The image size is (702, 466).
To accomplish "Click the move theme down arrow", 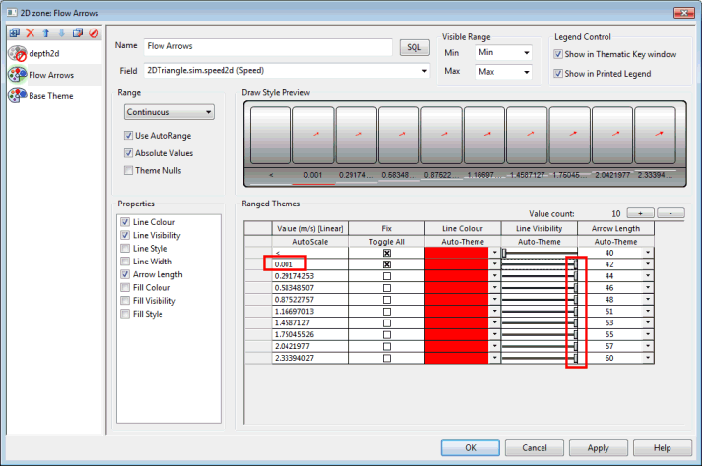I will [x=62, y=32].
